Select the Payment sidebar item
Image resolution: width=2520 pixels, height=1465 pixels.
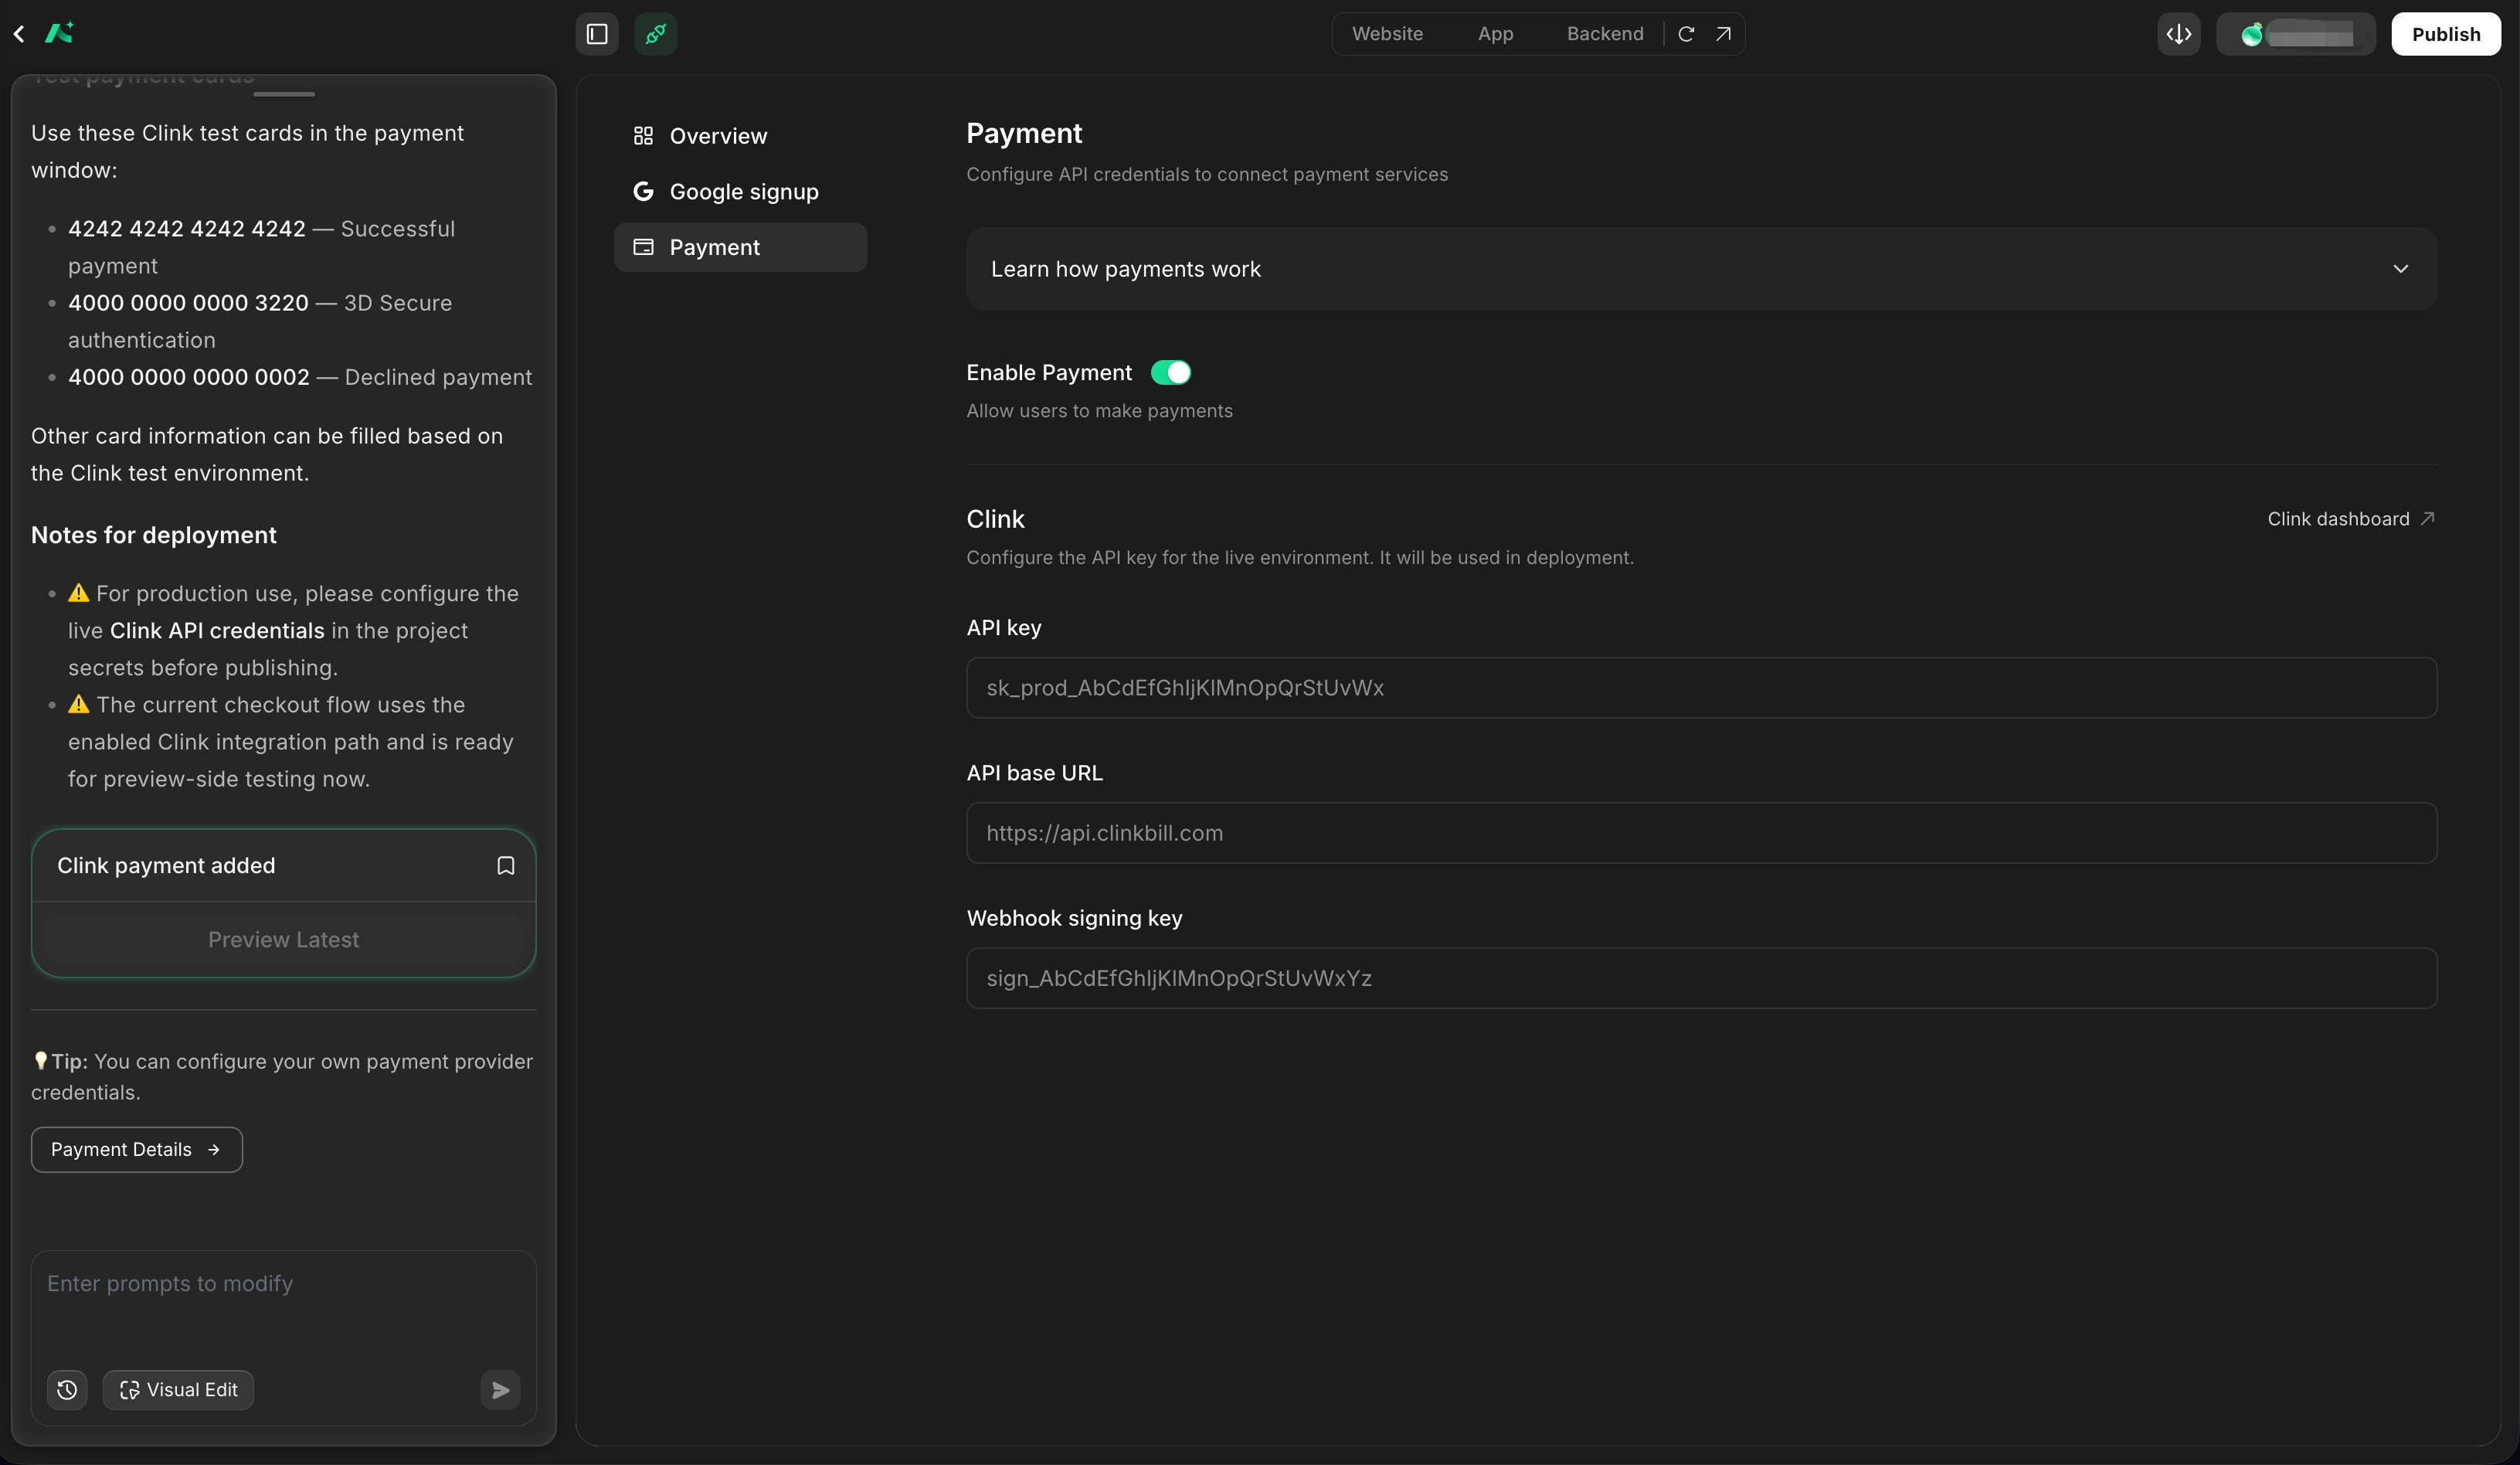tap(740, 247)
